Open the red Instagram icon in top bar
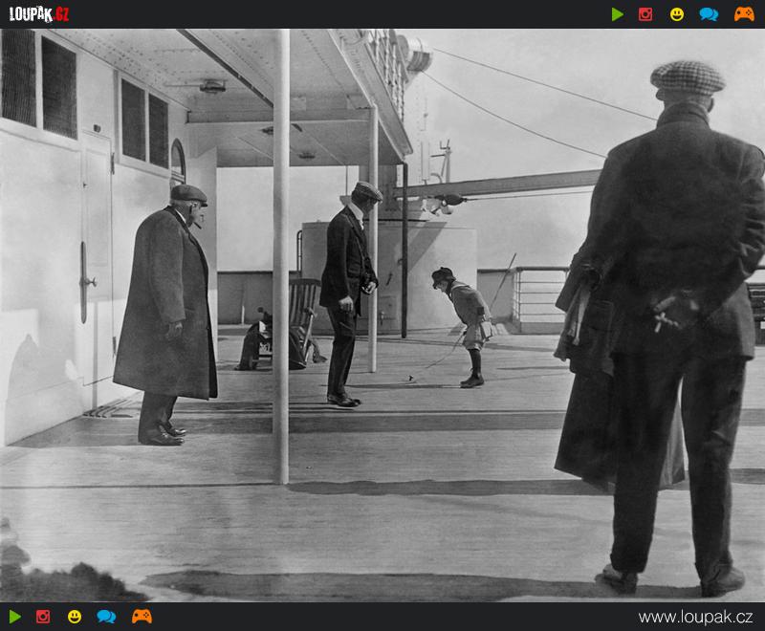 coord(645,14)
